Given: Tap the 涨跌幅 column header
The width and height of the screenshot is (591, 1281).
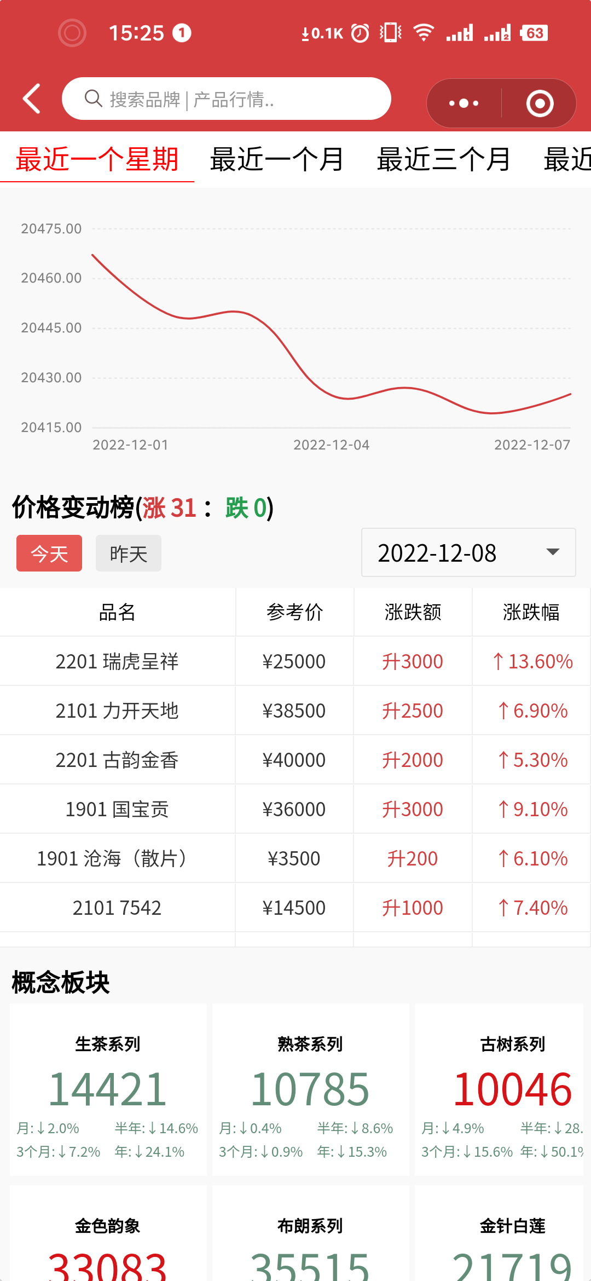Looking at the screenshot, I should click(531, 612).
